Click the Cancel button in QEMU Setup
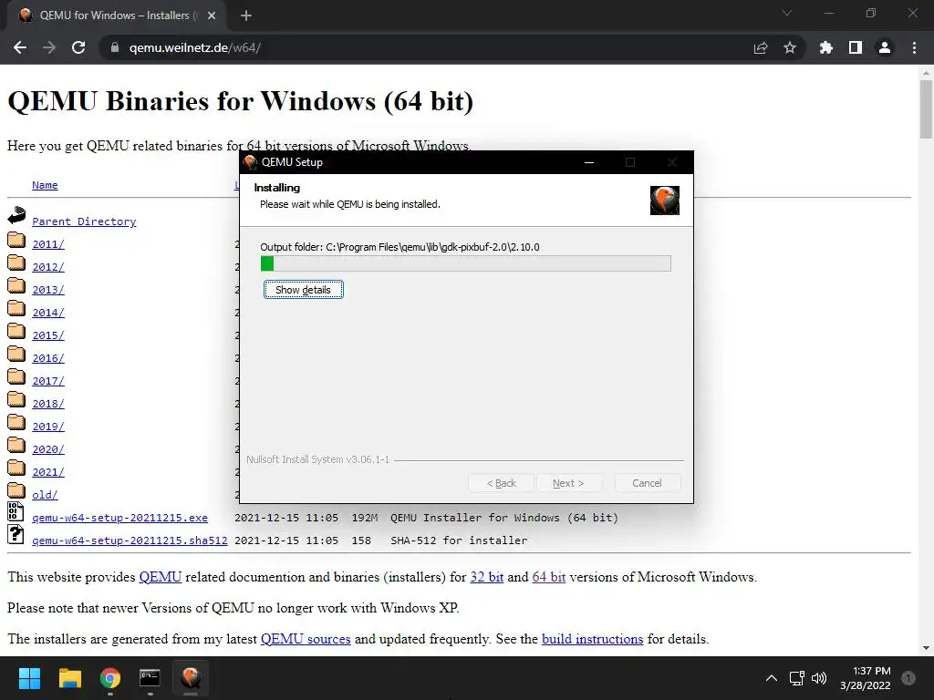934x700 pixels. click(x=647, y=483)
